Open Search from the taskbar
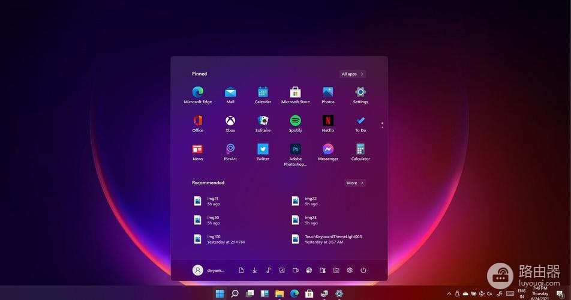571x300 pixels. [235, 293]
